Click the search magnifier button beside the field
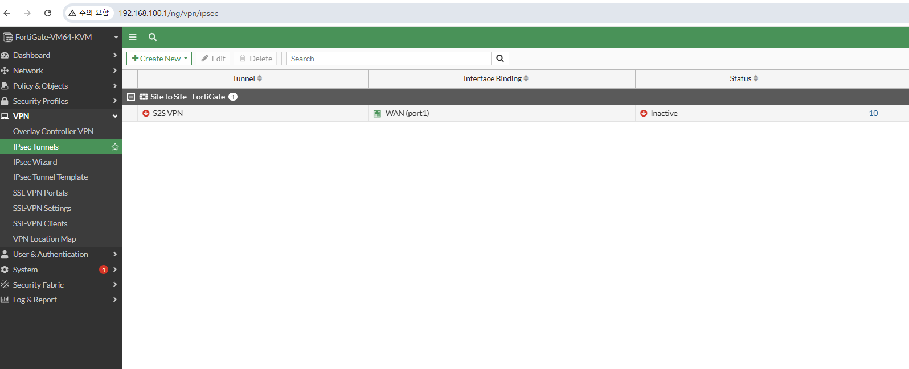 [500, 59]
